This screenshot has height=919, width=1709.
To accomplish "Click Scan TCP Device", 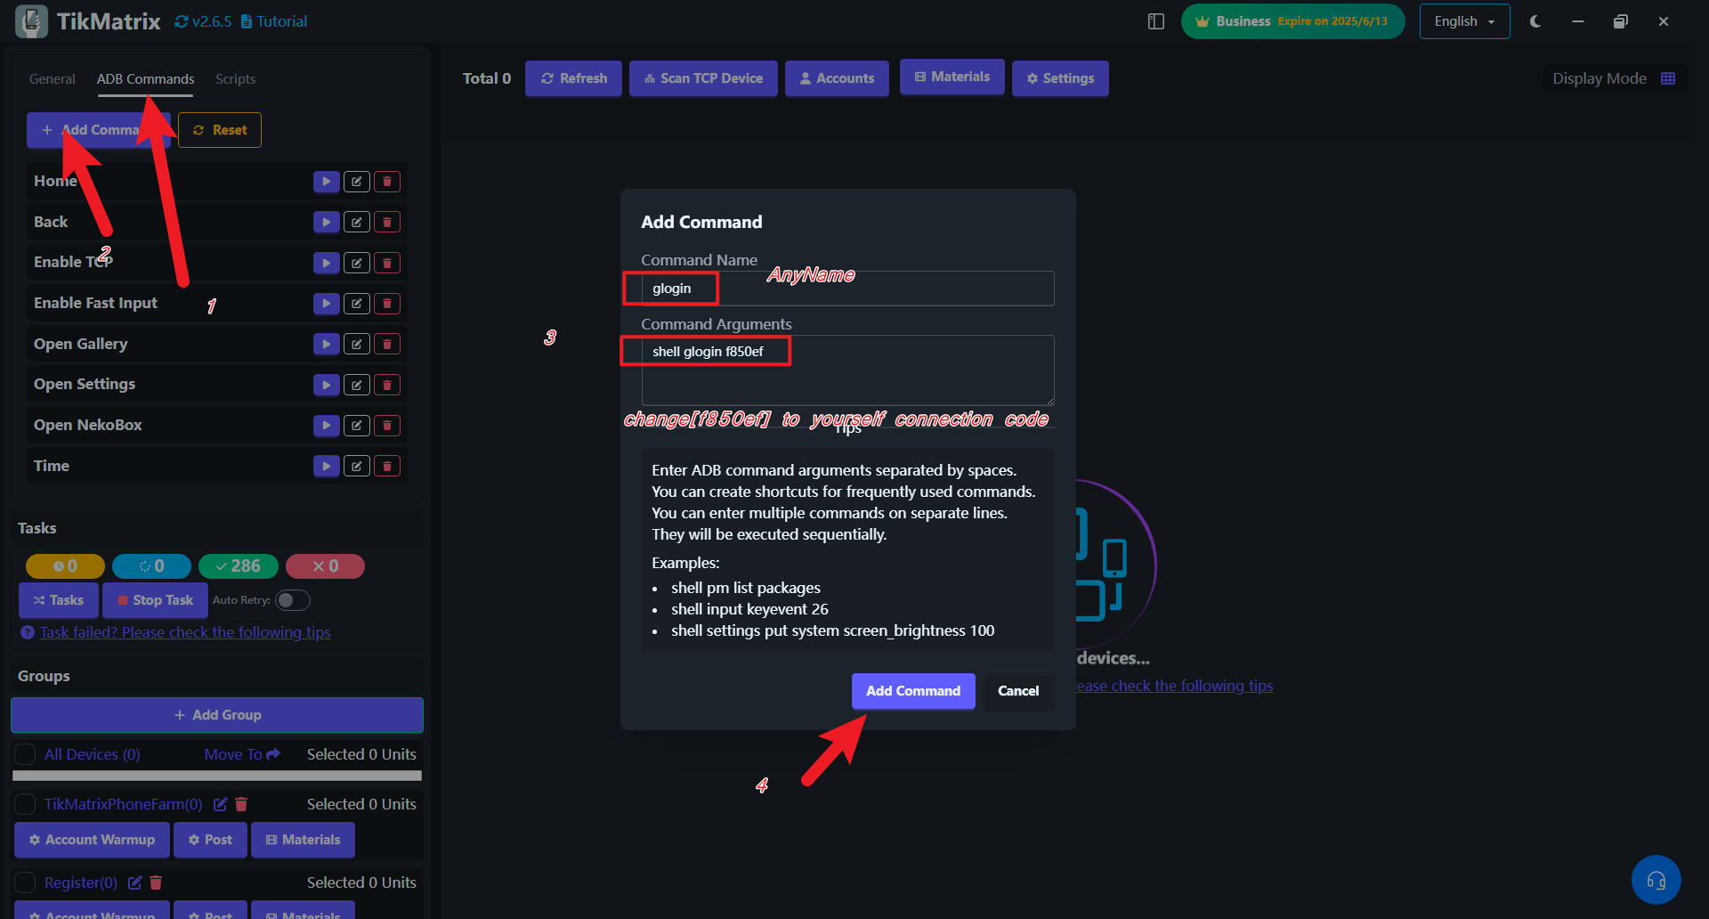I will (703, 78).
